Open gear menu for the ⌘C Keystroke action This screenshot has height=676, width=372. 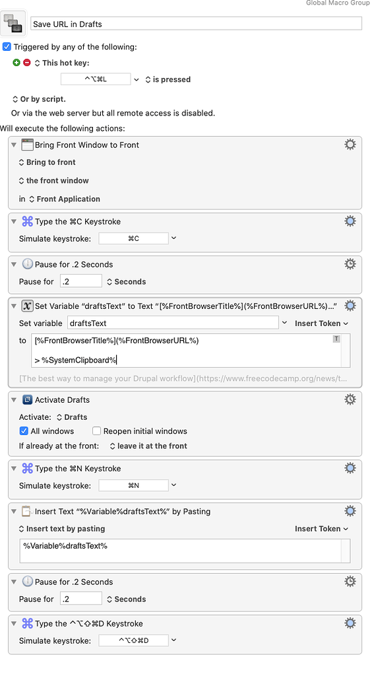(350, 221)
